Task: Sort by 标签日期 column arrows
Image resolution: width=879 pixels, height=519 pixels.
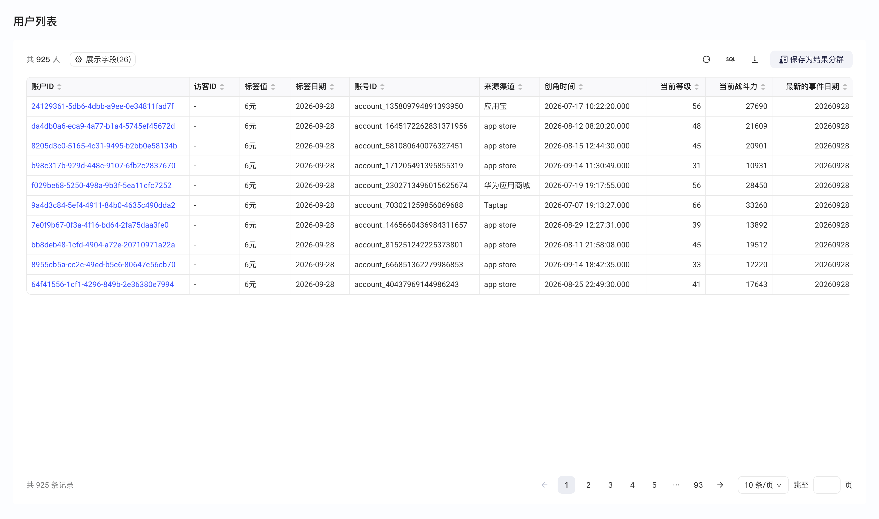Action: [x=332, y=87]
